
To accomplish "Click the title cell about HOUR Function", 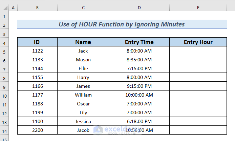I will (x=122, y=24).
